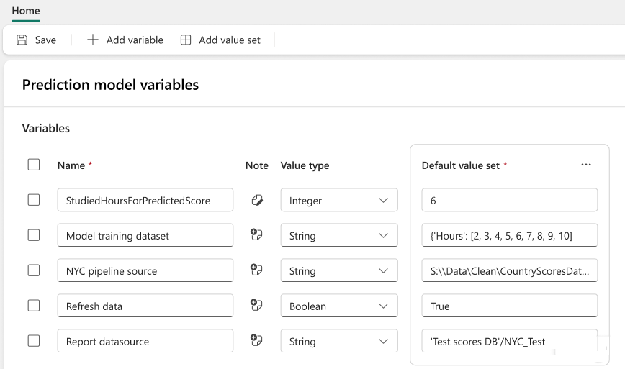This screenshot has width=625, height=369.
Task: Click the default value field containing 6
Action: coord(509,201)
